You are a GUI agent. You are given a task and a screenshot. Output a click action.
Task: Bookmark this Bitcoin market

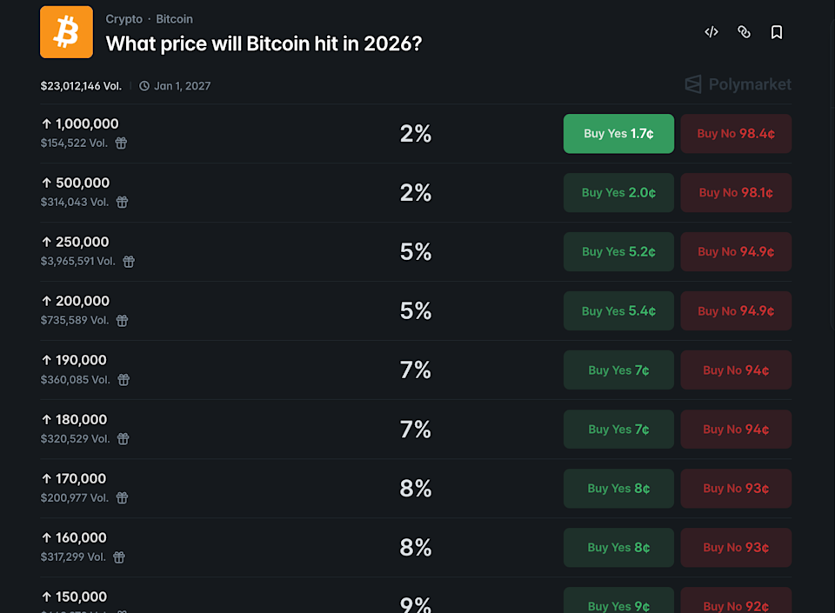click(777, 32)
